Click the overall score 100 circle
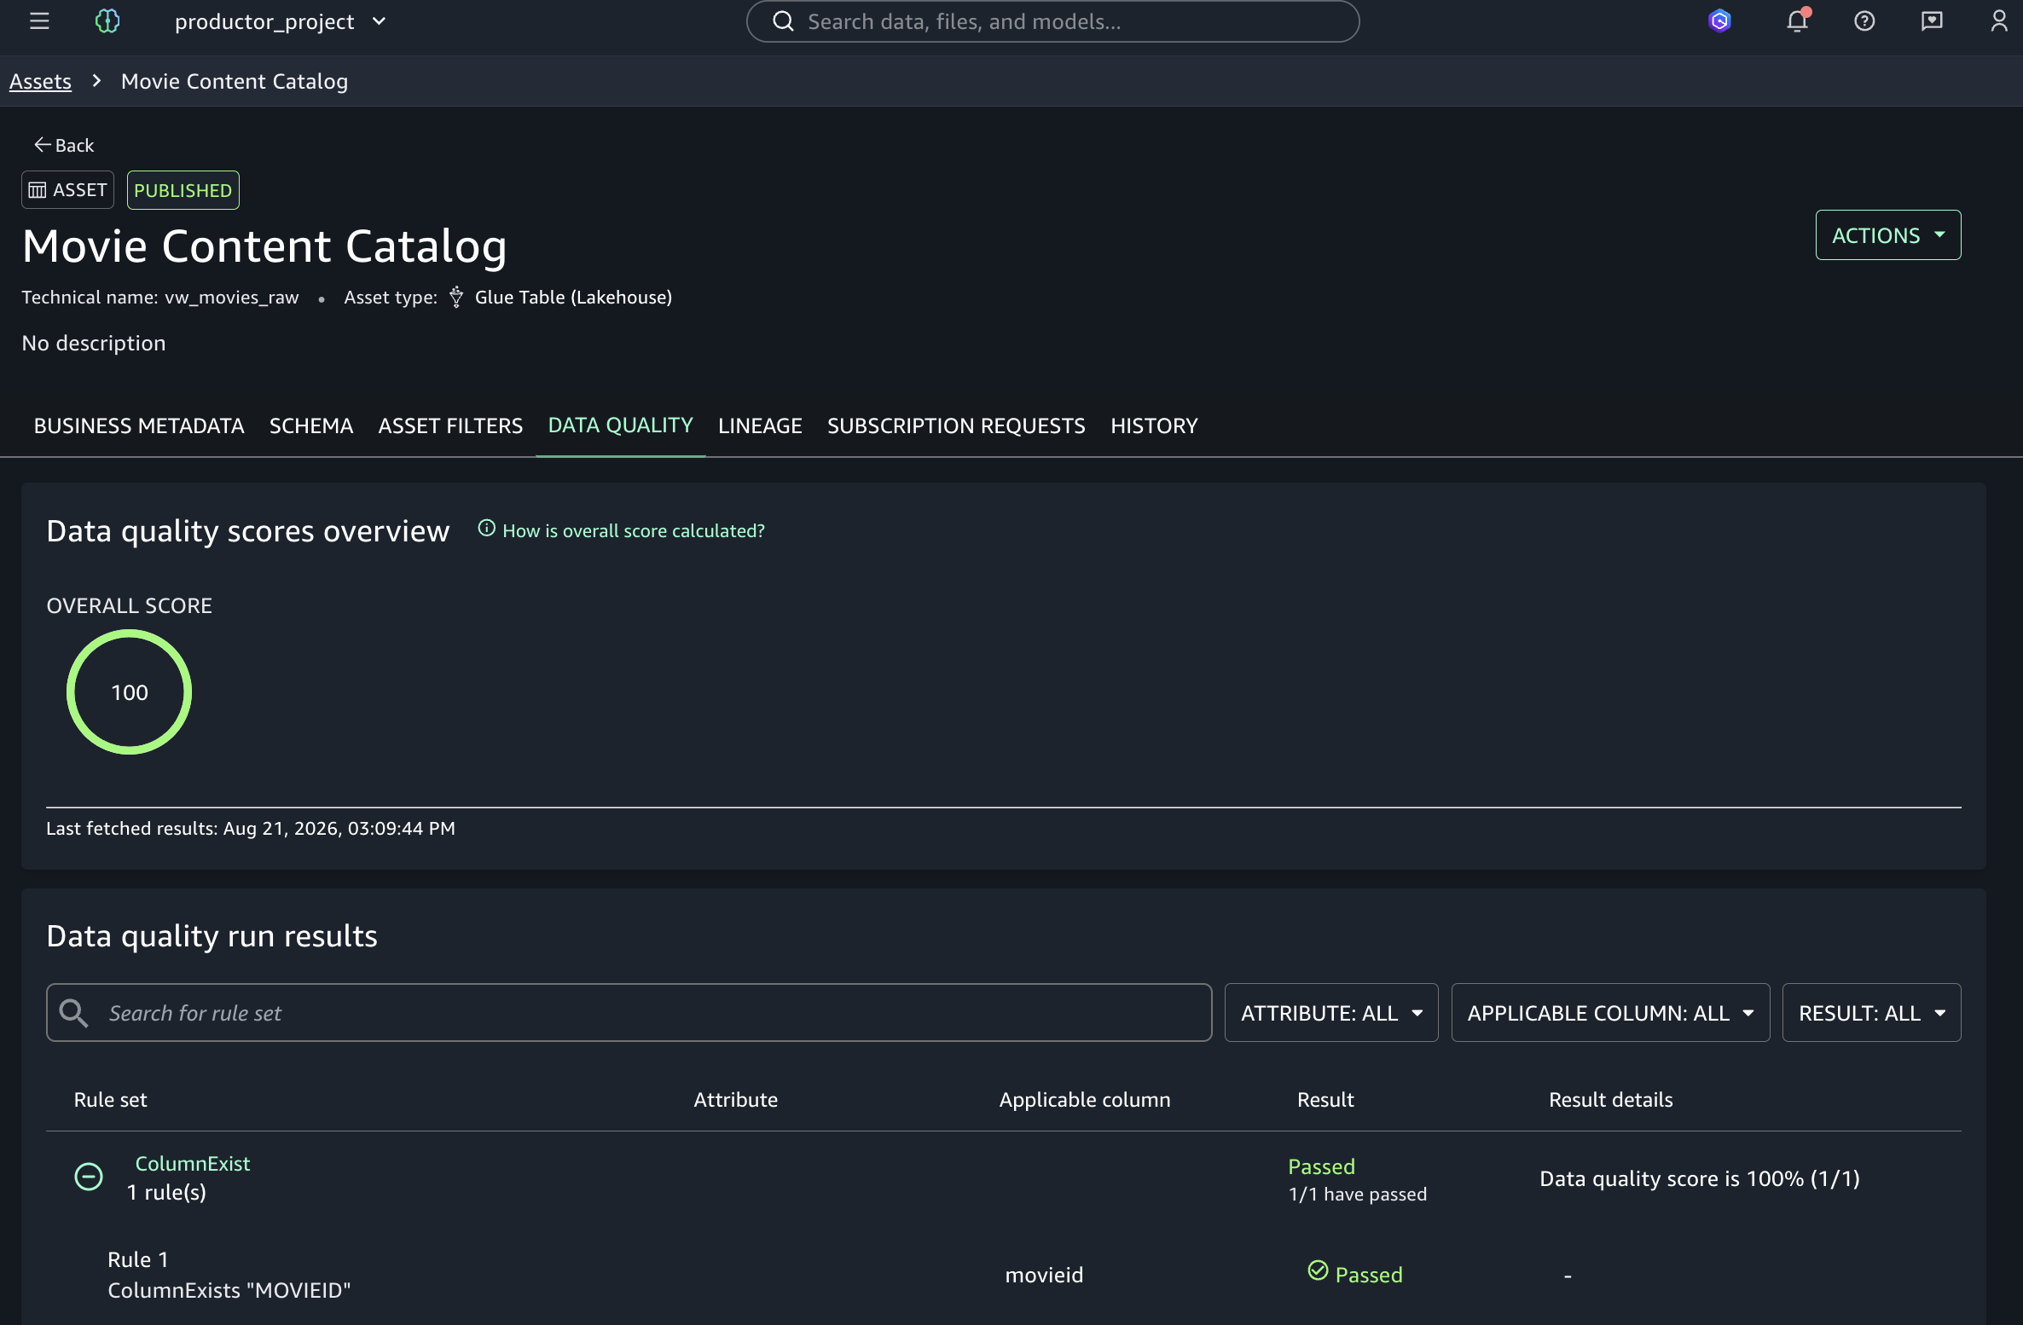Image resolution: width=2023 pixels, height=1325 pixels. point(129,691)
